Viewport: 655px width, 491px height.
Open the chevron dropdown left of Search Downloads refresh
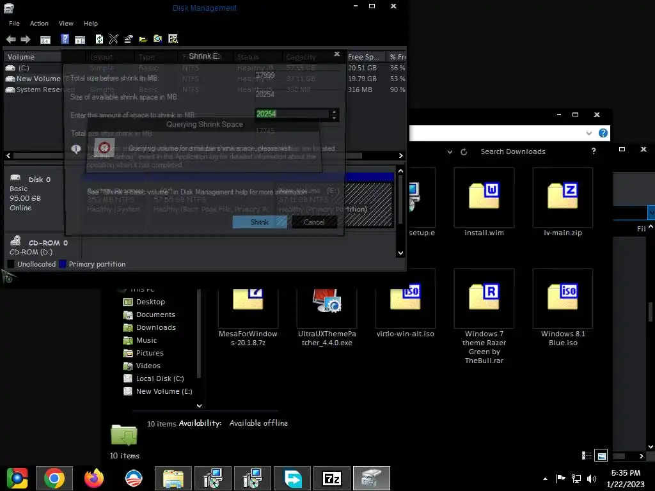pos(450,152)
